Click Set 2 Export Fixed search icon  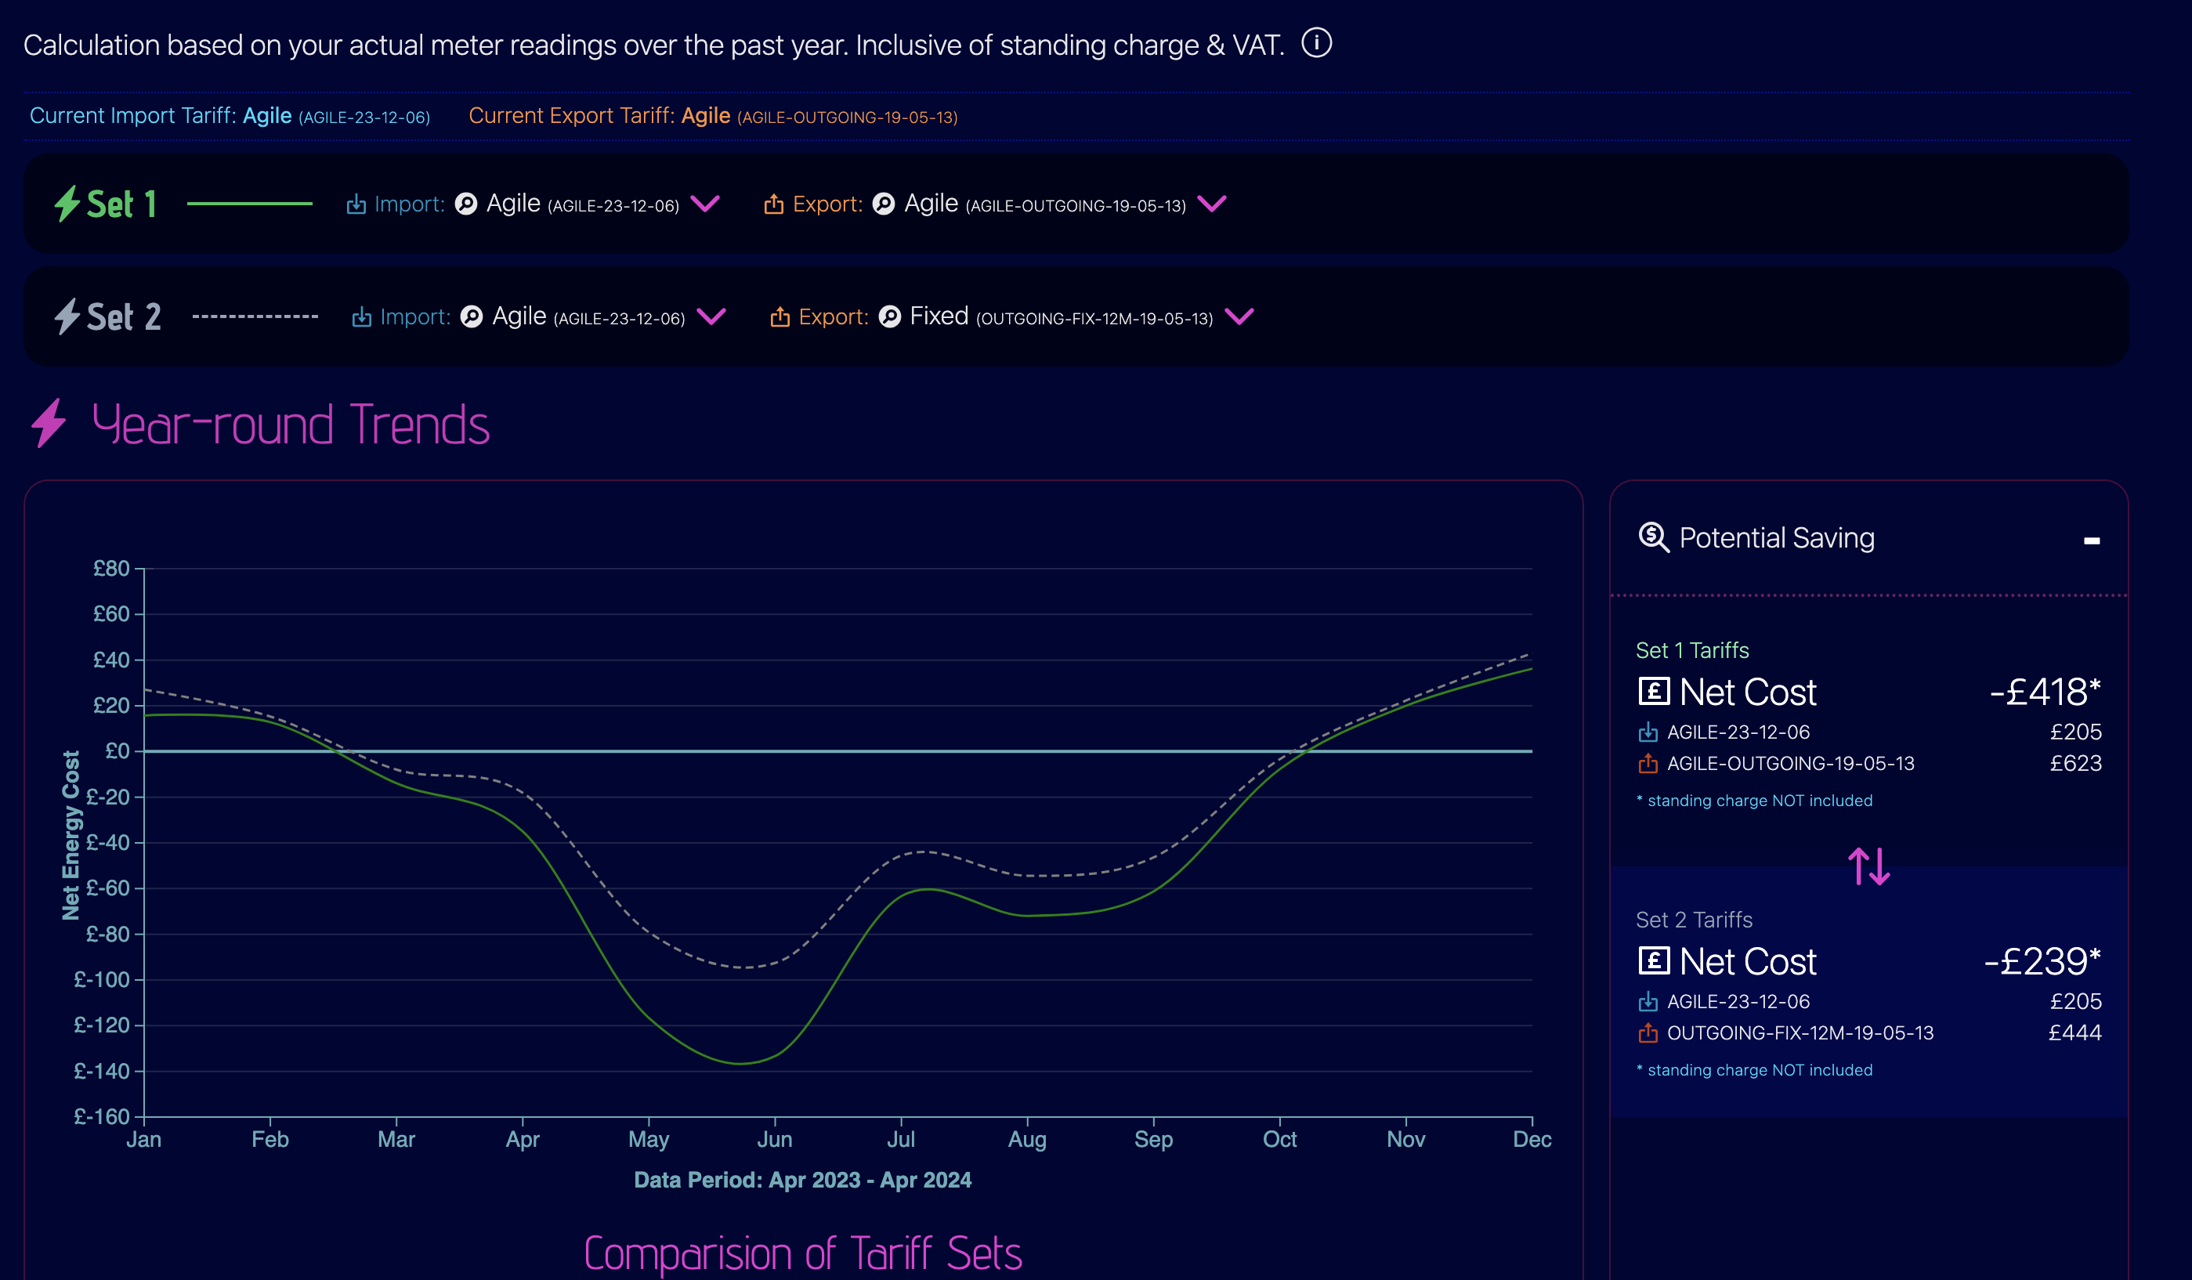[890, 316]
